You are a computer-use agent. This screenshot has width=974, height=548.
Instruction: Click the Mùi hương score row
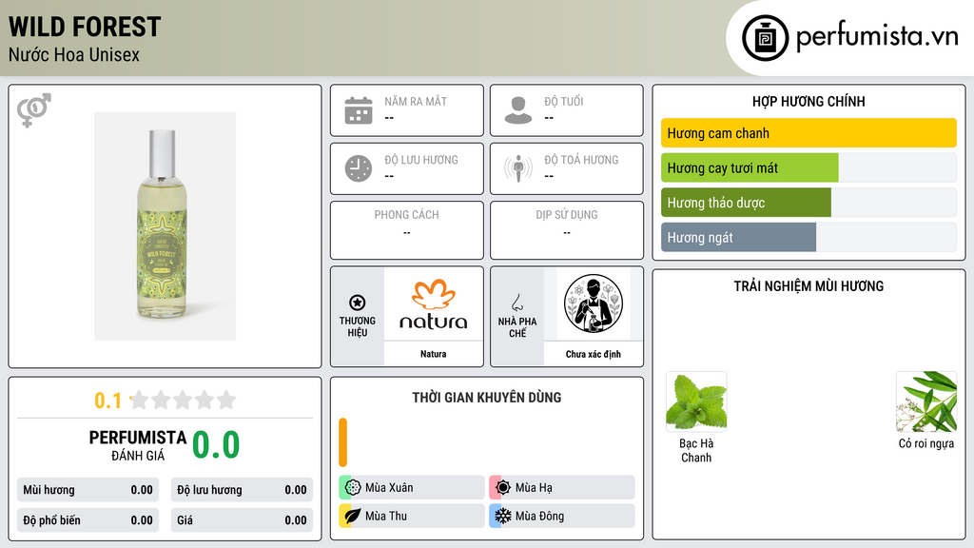point(88,490)
